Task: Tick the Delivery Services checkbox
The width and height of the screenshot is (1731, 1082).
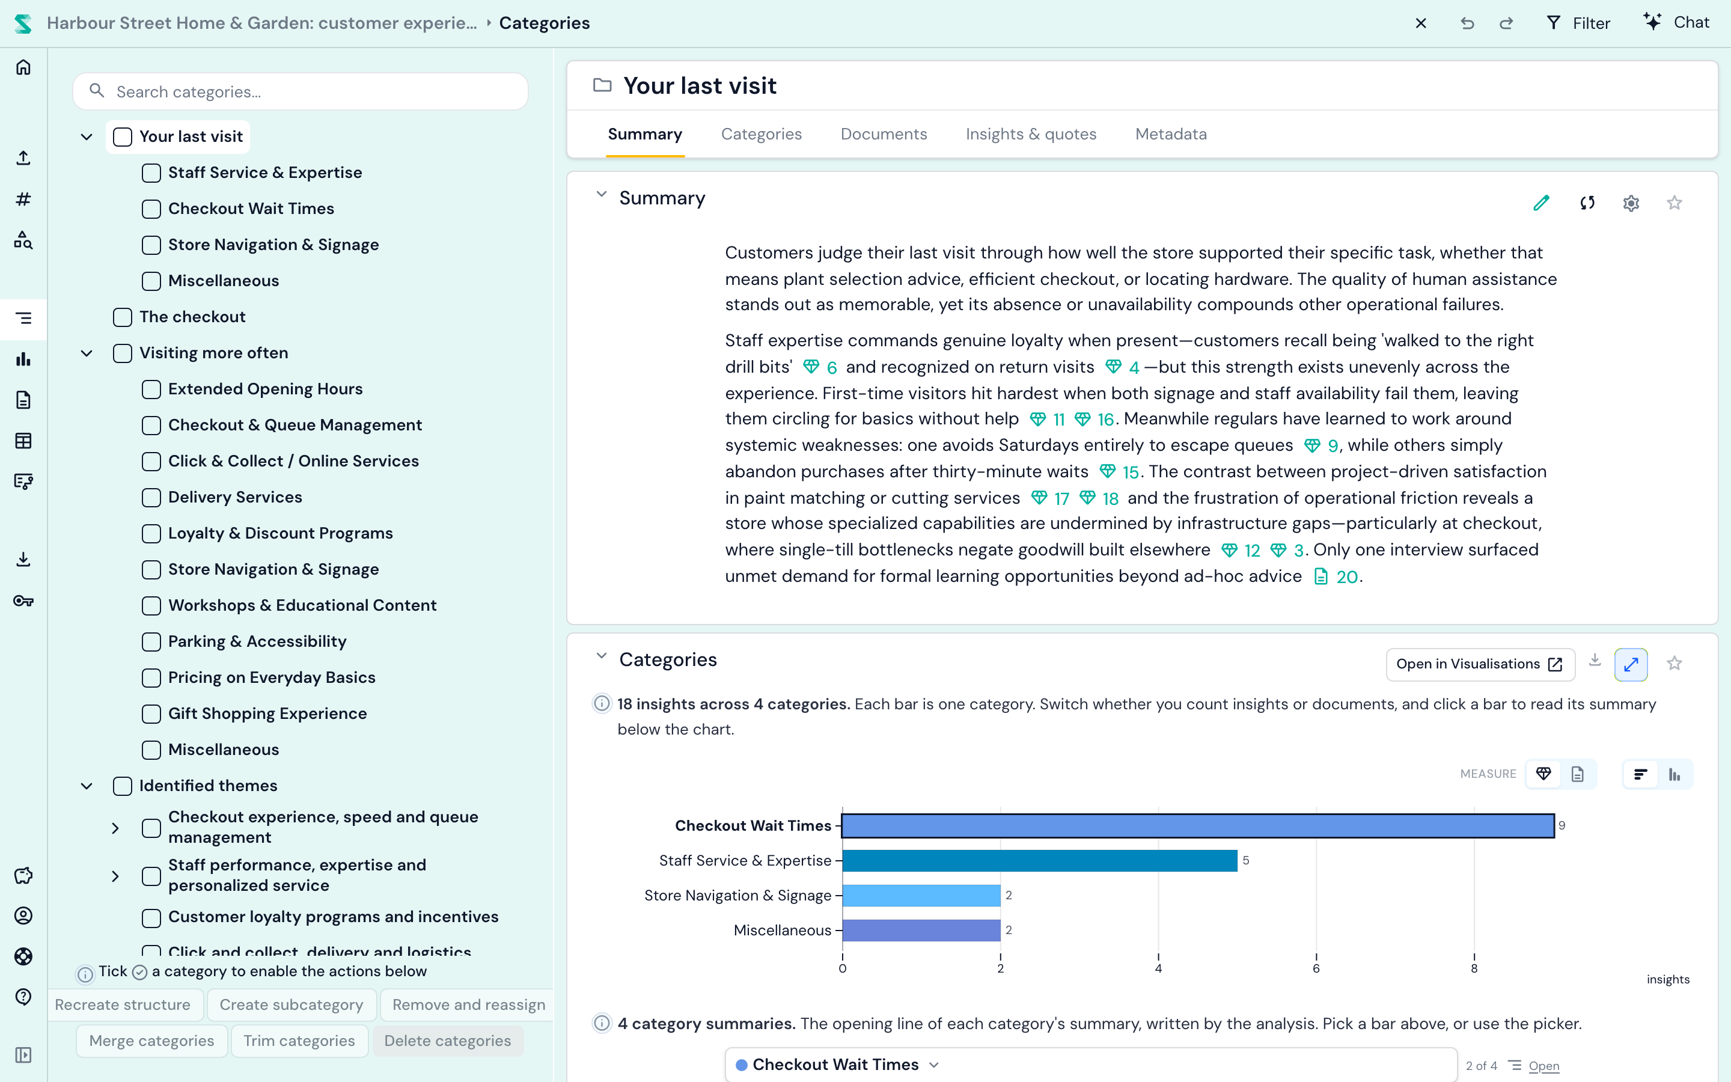Action: 151,497
